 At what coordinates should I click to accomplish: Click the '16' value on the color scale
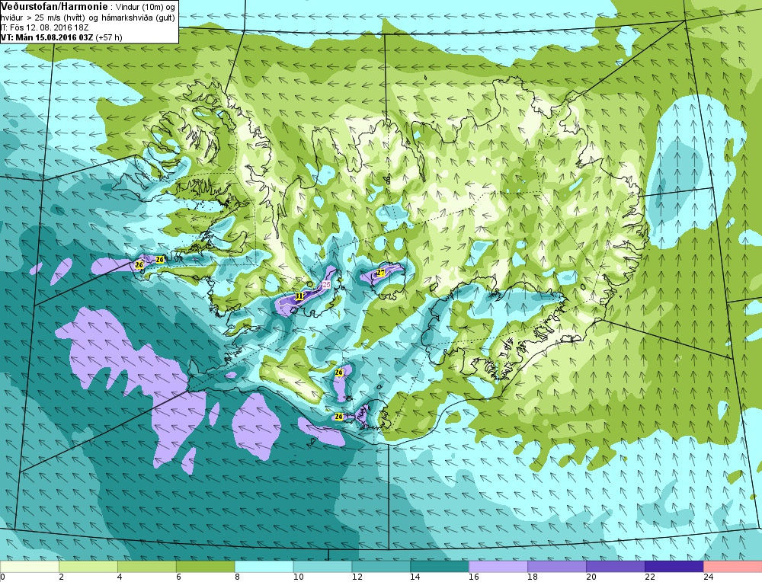pyautogui.click(x=474, y=577)
